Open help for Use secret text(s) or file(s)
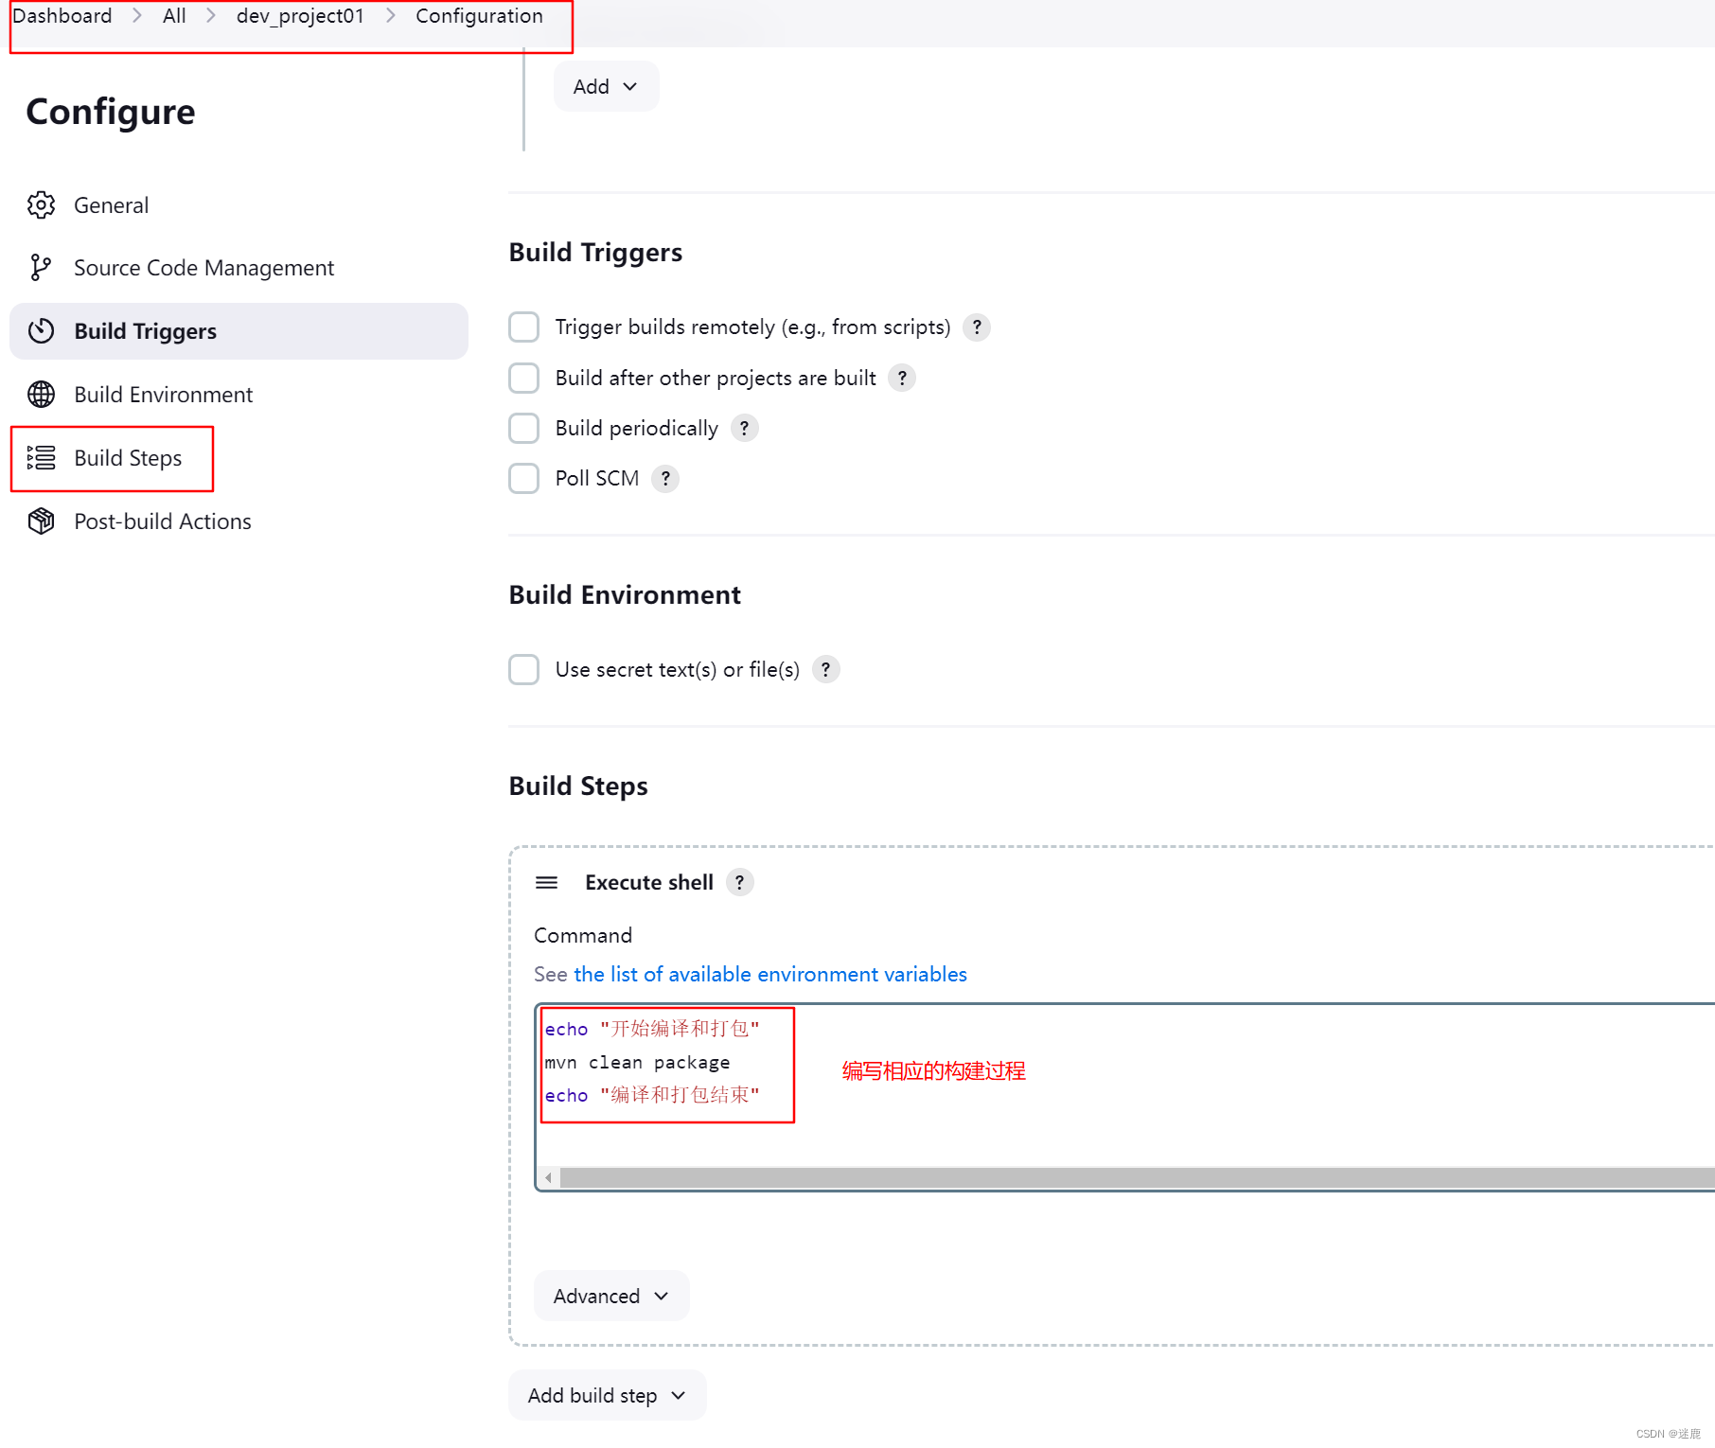Viewport: 1715px width, 1448px height. point(825,670)
